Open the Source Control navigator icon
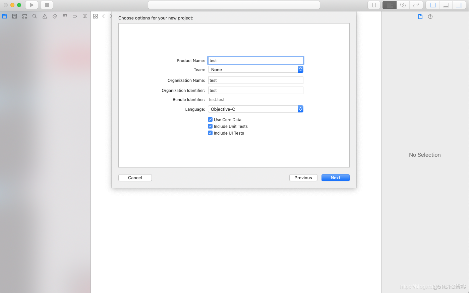Screen dimensions: 469x293 15,16
